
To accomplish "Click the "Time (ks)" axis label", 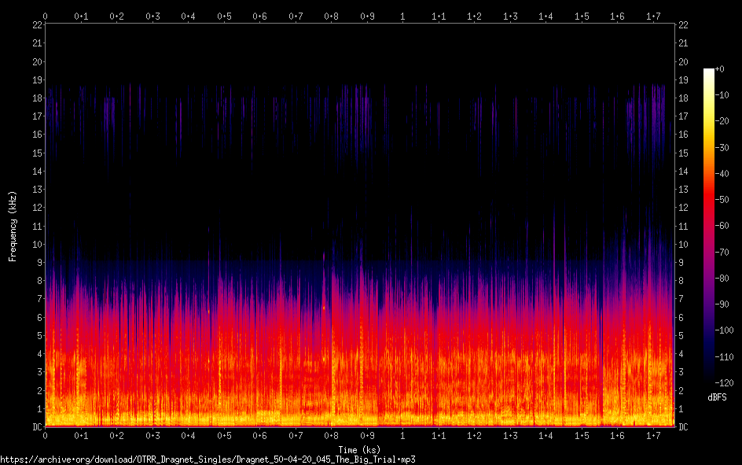I will (359, 450).
